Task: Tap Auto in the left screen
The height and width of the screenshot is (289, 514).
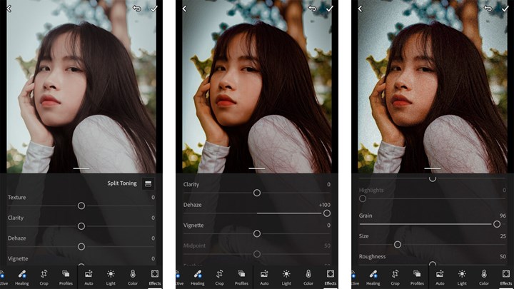Action: click(89, 277)
